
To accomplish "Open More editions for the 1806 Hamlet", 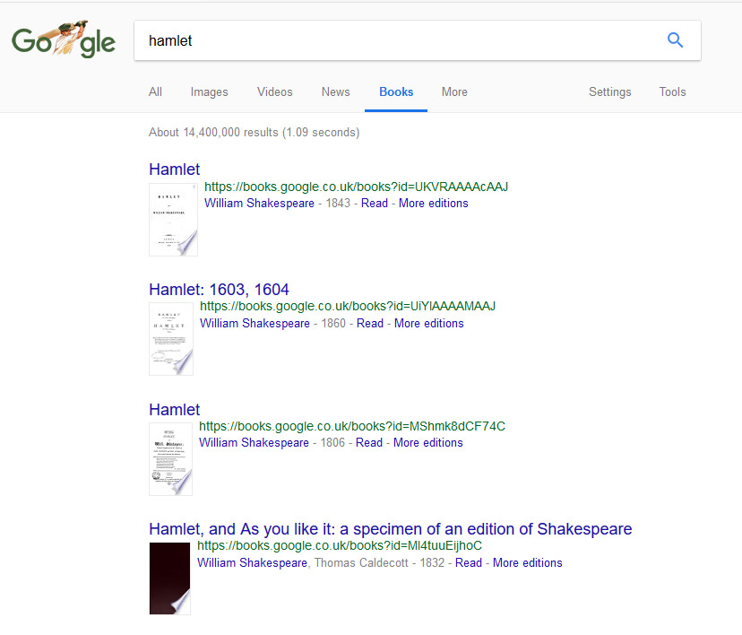I will (x=428, y=443).
